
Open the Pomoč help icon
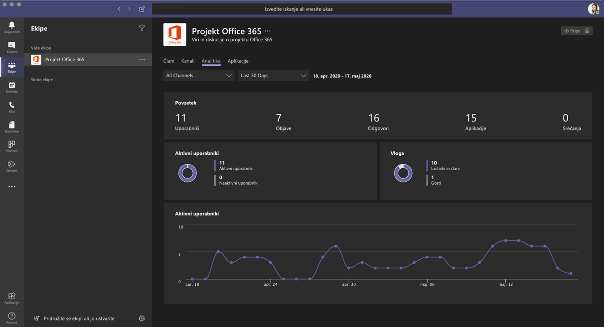[11, 319]
